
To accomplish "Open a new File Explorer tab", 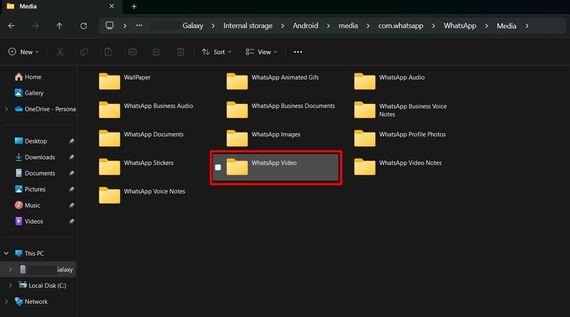I will 134,7.
